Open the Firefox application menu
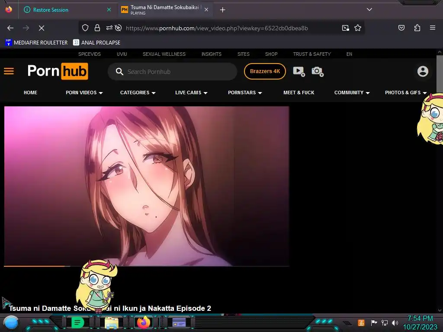 [433, 28]
